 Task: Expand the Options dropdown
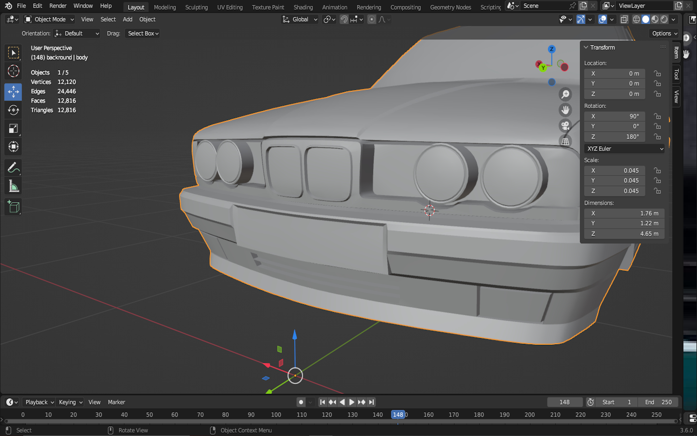point(665,33)
